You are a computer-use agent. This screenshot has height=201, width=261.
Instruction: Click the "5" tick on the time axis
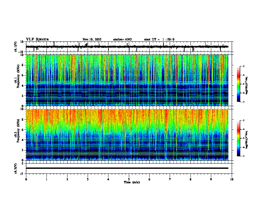click(x=129, y=179)
